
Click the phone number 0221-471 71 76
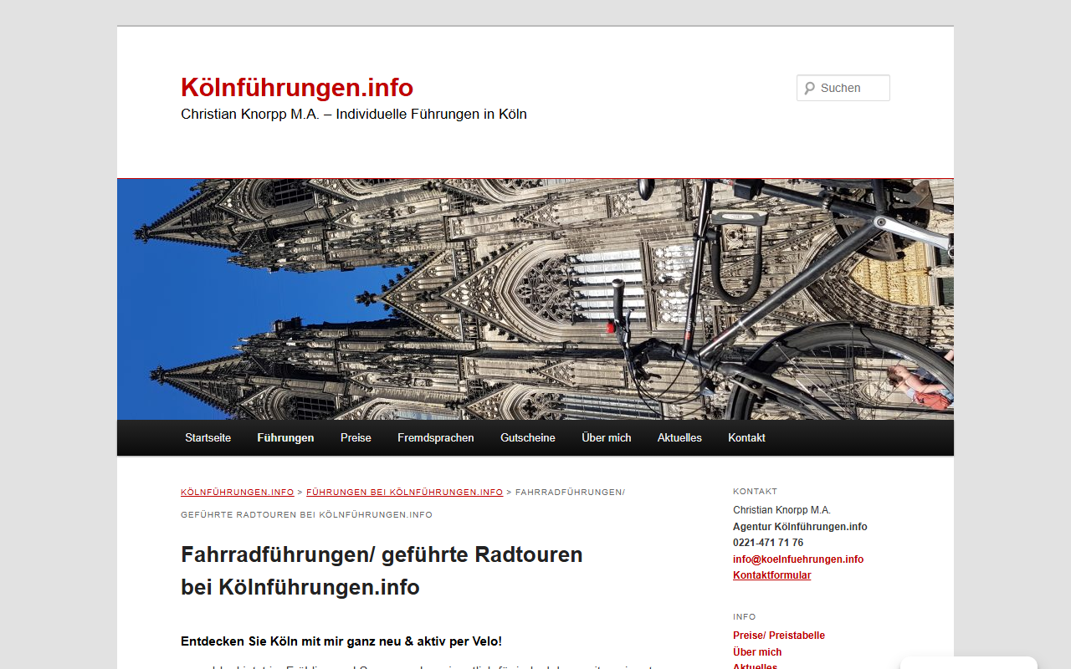click(x=768, y=543)
